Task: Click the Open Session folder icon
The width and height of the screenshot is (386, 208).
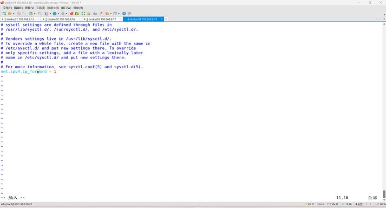Action: tap(10, 13)
